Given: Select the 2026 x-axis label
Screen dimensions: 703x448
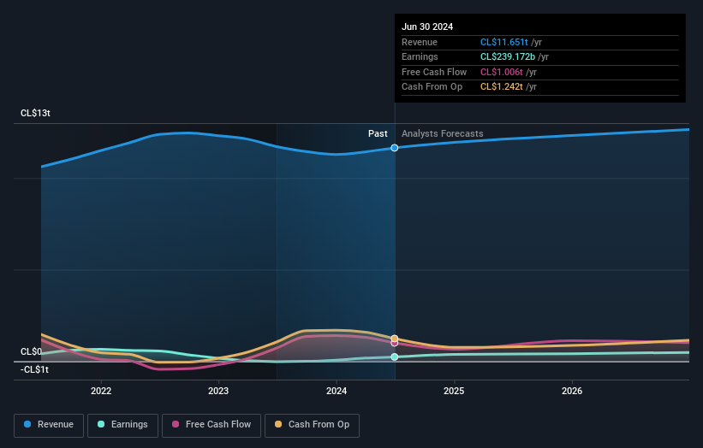Looking at the screenshot, I should click(572, 391).
